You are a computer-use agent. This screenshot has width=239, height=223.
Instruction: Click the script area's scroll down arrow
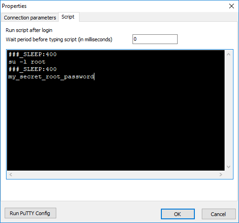click(x=228, y=166)
